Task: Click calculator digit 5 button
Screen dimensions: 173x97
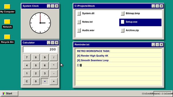Action: click(x=36, y=65)
